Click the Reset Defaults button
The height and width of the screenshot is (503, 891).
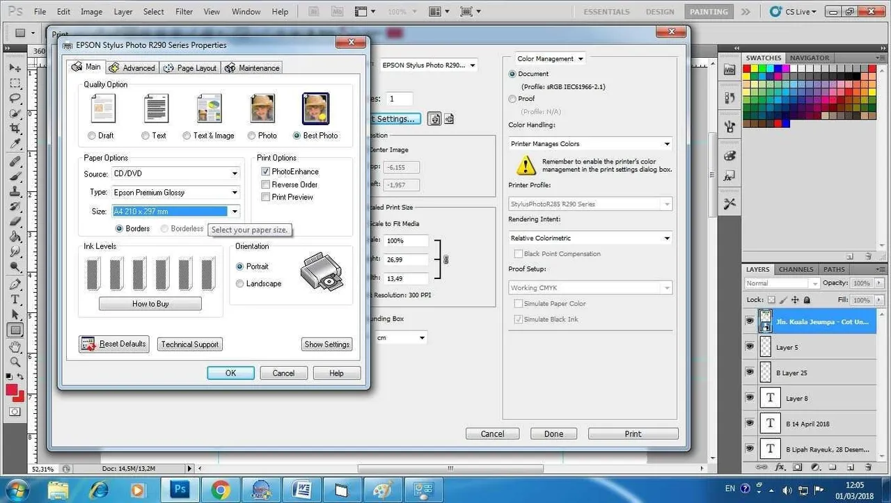click(114, 344)
